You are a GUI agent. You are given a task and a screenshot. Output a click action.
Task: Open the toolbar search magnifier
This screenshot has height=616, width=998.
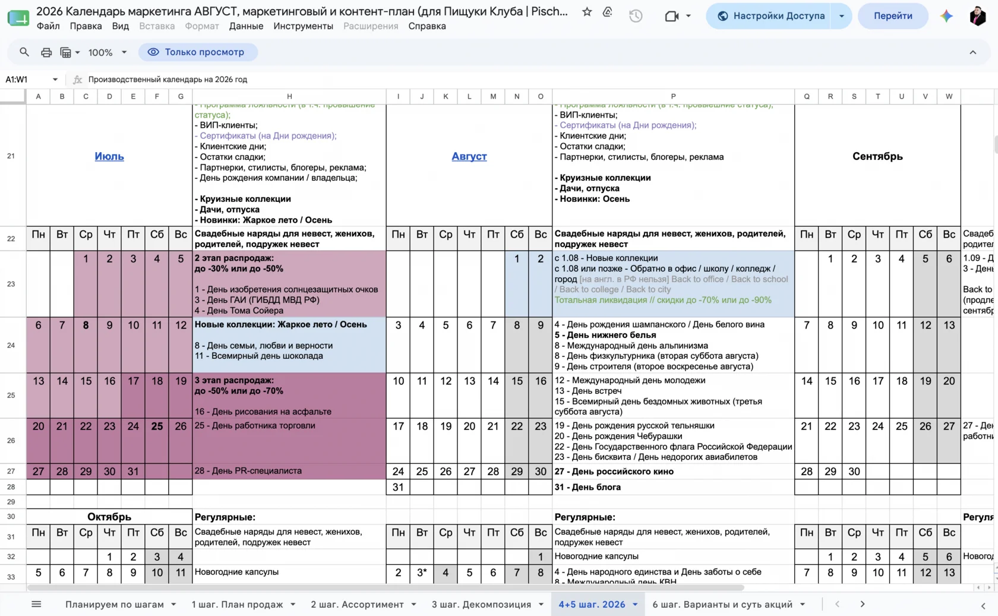point(24,52)
